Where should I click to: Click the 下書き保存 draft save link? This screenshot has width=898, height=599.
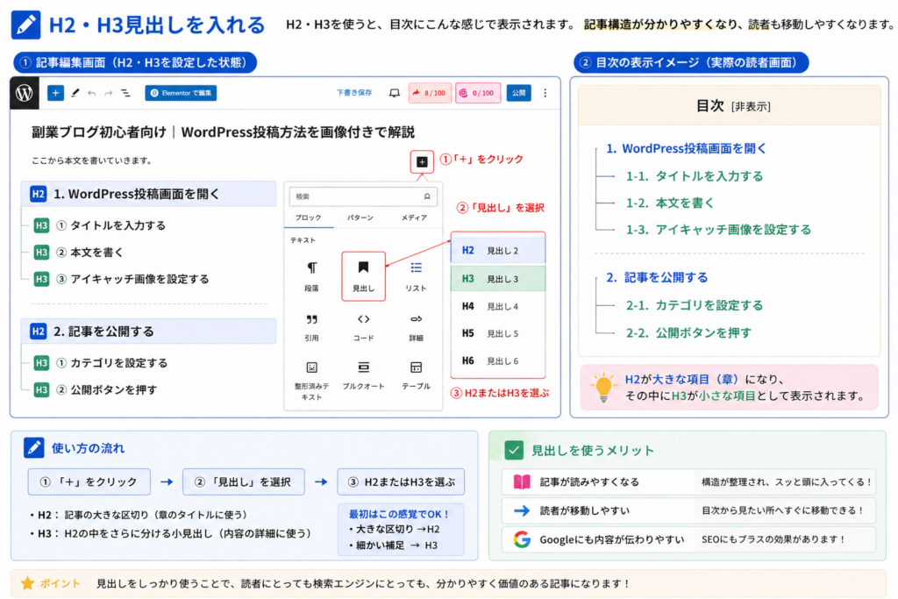point(354,93)
